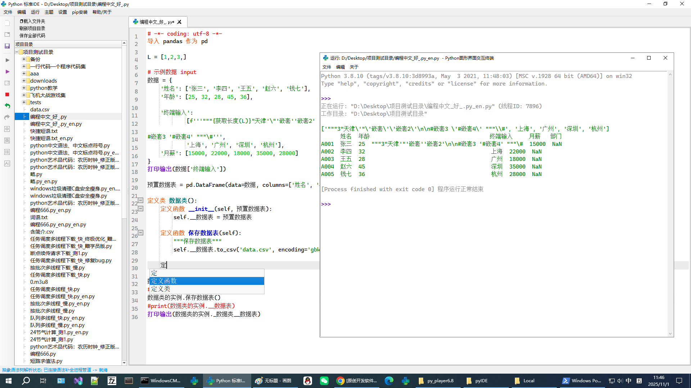Click the Ai assistant icon
This screenshot has width=691, height=388.
click(7, 163)
